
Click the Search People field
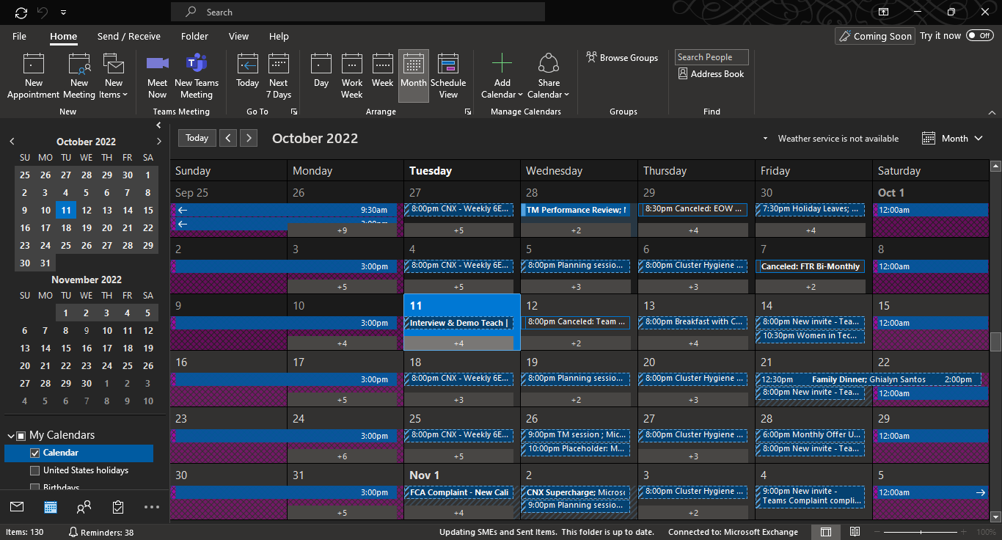[x=712, y=57]
